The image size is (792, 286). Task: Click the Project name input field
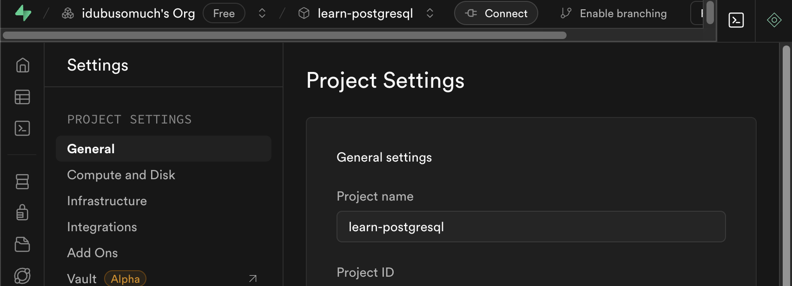531,227
